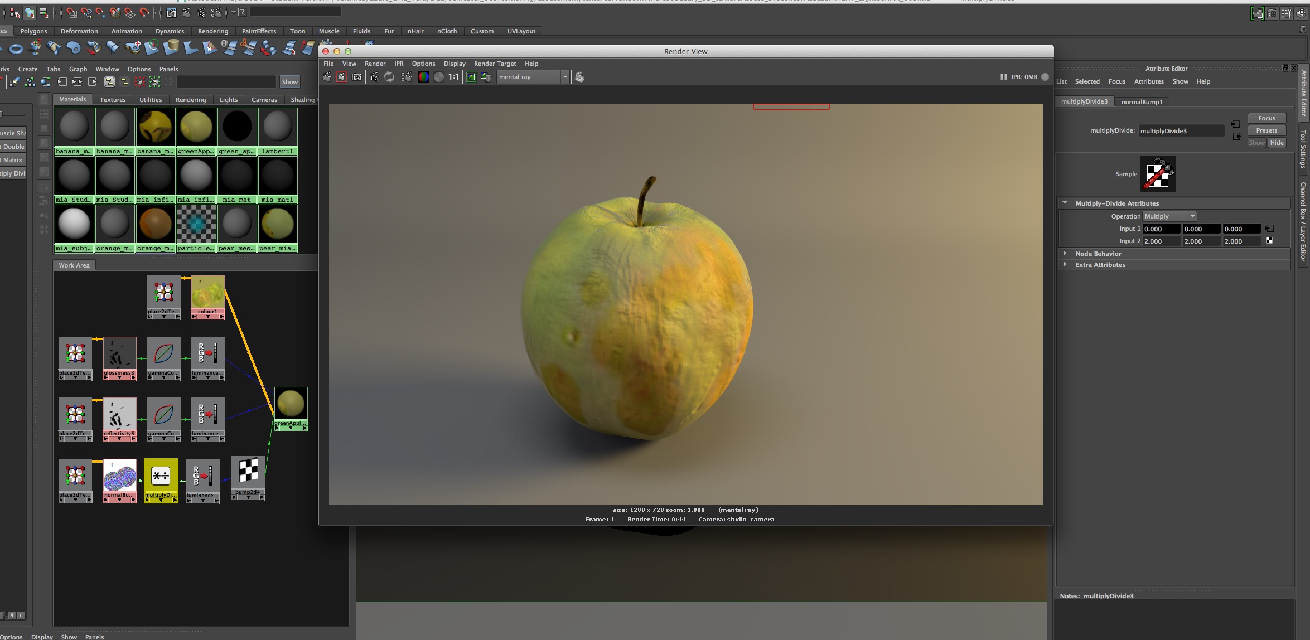Click the IPR render clapperboard icon

374,77
